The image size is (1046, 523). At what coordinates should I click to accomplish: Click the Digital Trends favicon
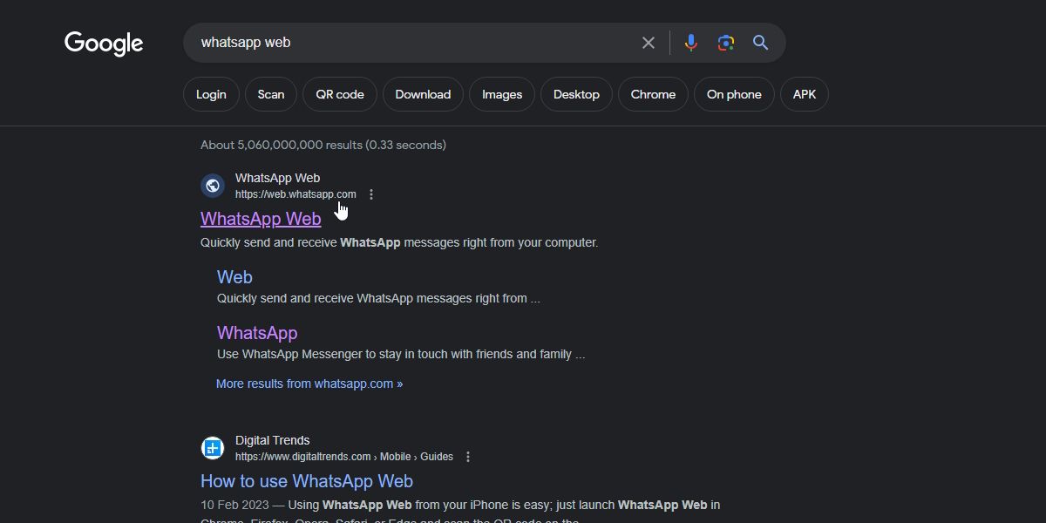[x=213, y=447]
